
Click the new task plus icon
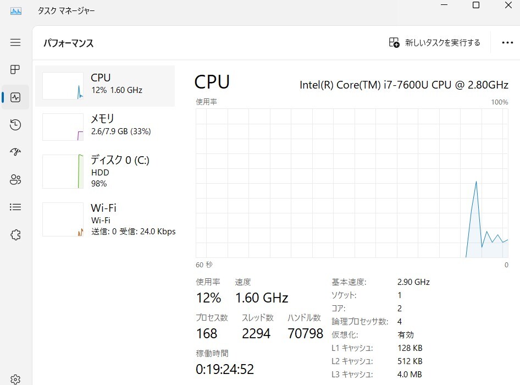coord(394,42)
